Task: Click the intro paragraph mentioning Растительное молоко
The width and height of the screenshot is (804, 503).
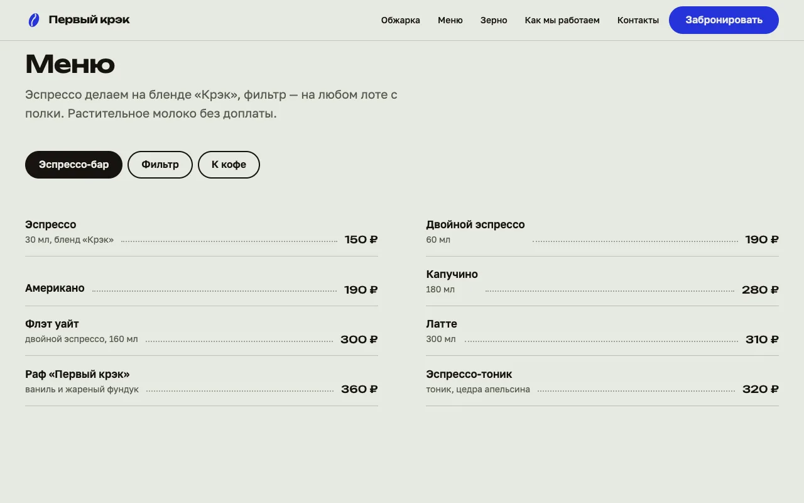Action: coord(212,104)
